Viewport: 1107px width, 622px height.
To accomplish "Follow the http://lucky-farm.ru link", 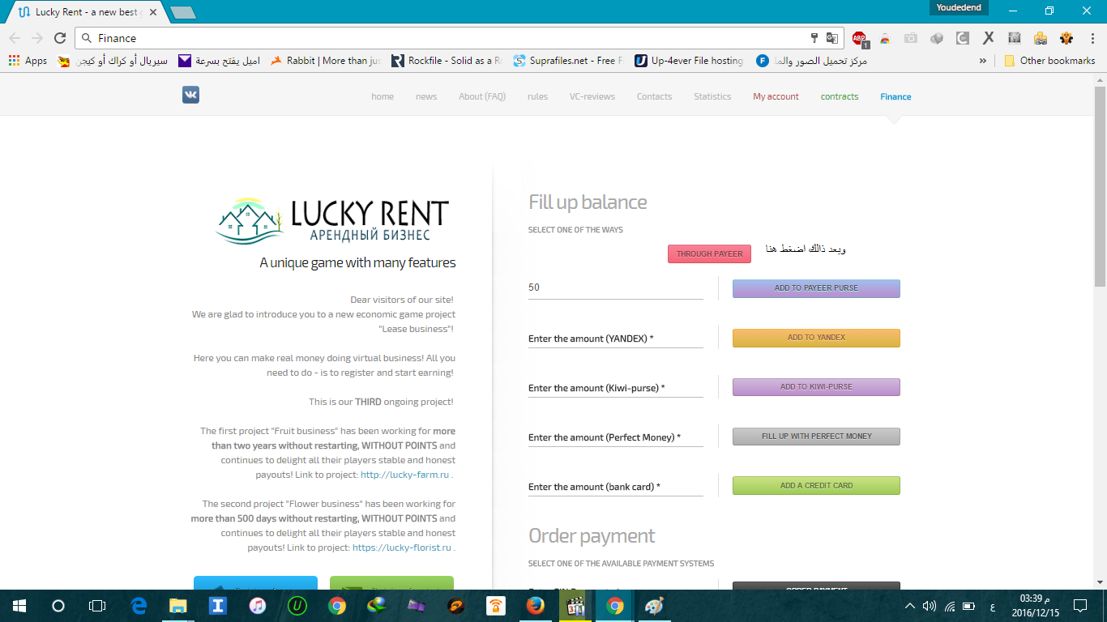I will (404, 475).
